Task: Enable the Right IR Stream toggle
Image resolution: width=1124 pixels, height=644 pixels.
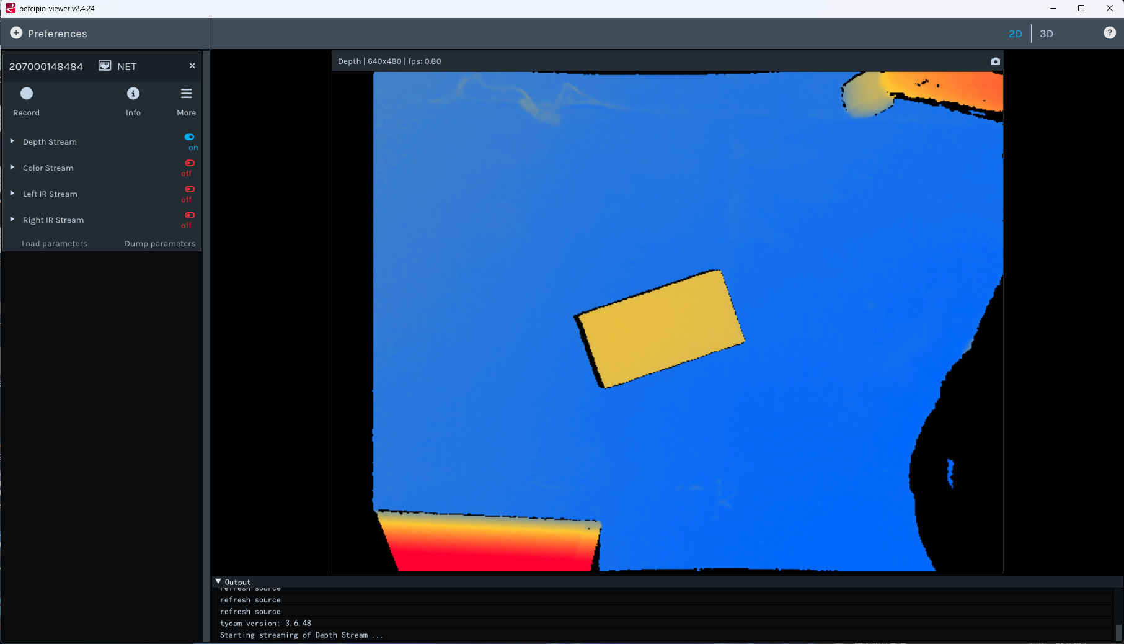Action: [190, 215]
